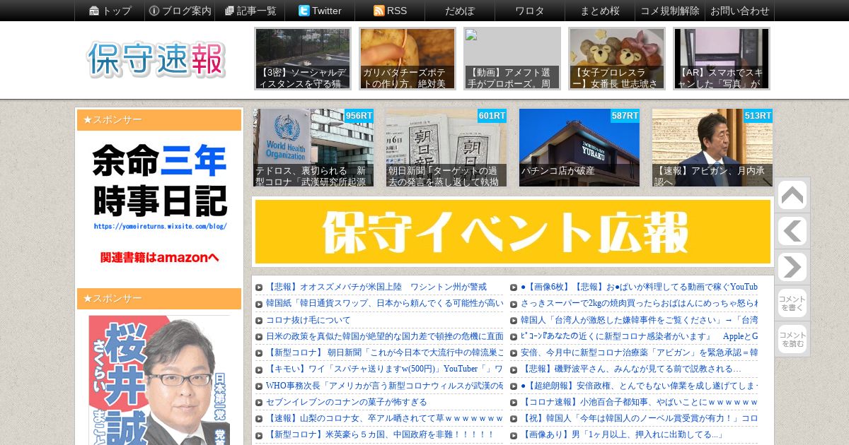Open link 安倍、今月中に新型コロナ治療薬
Image resolution: width=849 pixels, height=445 pixels.
tap(639, 352)
